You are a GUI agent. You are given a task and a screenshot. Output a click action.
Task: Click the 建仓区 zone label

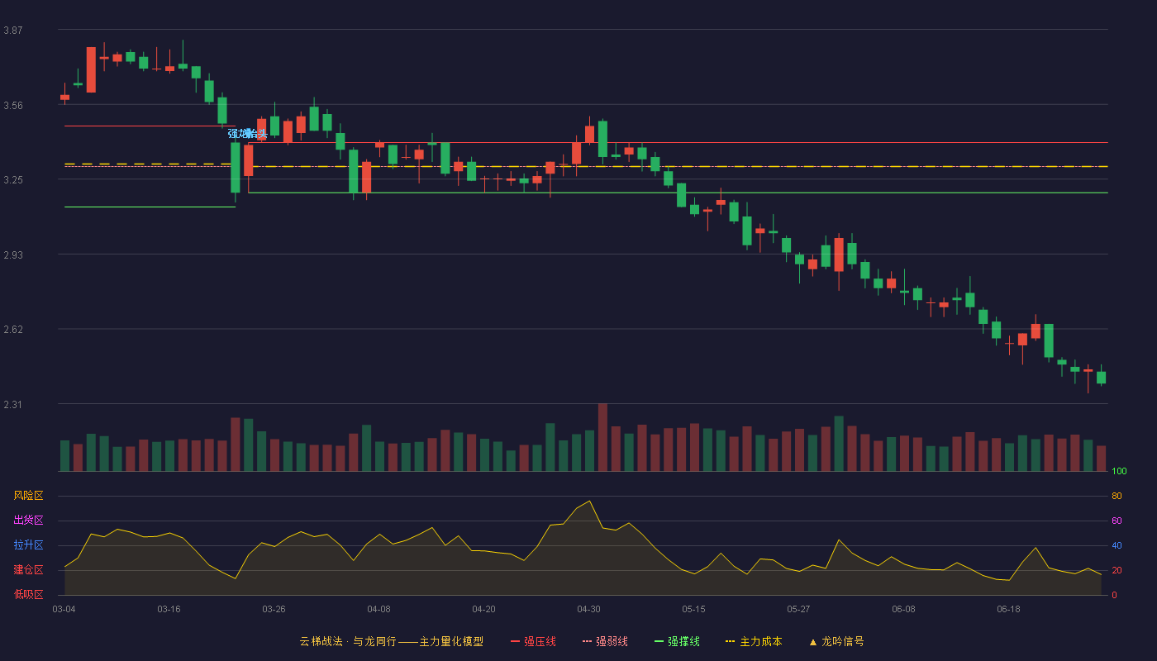tap(28, 570)
